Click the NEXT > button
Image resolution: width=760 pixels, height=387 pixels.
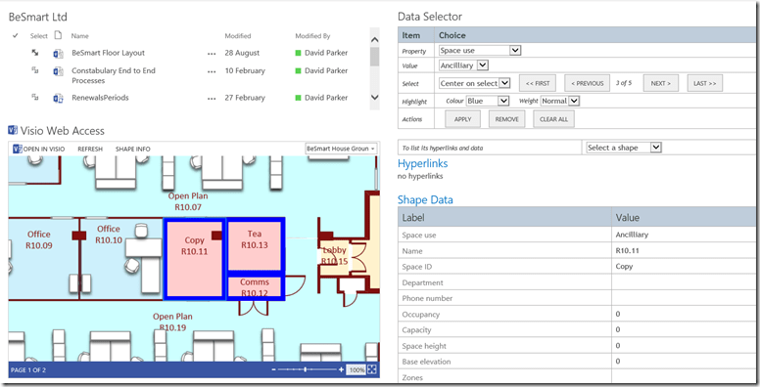tap(661, 83)
